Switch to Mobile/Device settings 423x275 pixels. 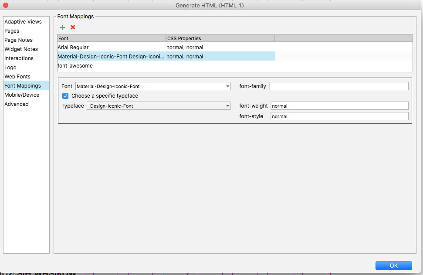(x=22, y=95)
